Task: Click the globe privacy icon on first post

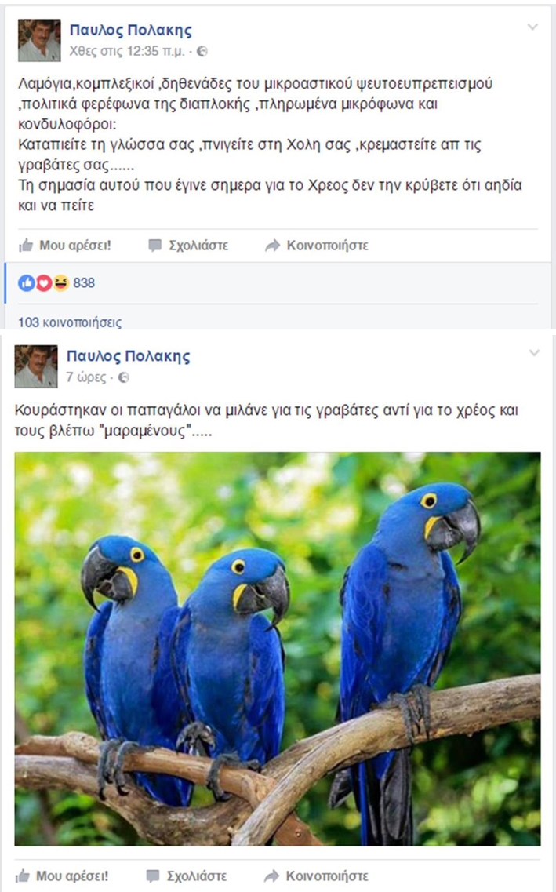Action: coord(202,52)
